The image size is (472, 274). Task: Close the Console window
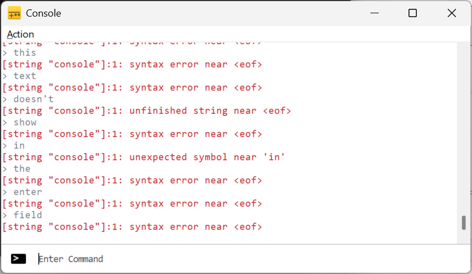tap(452, 13)
